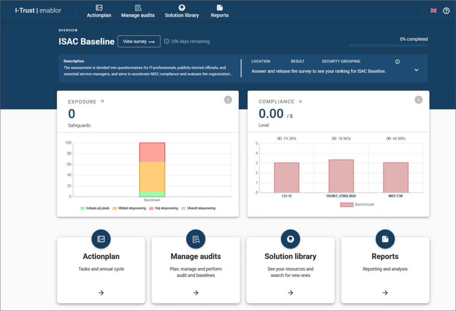Click the Solution library lightbulb icon in navbar

point(181,8)
